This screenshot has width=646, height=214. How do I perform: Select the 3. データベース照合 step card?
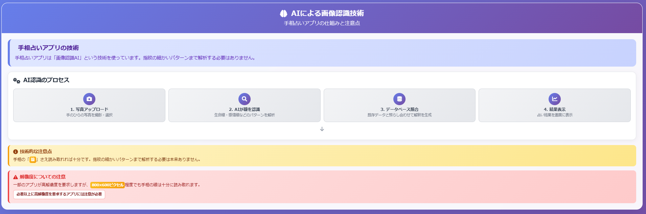[399, 105]
